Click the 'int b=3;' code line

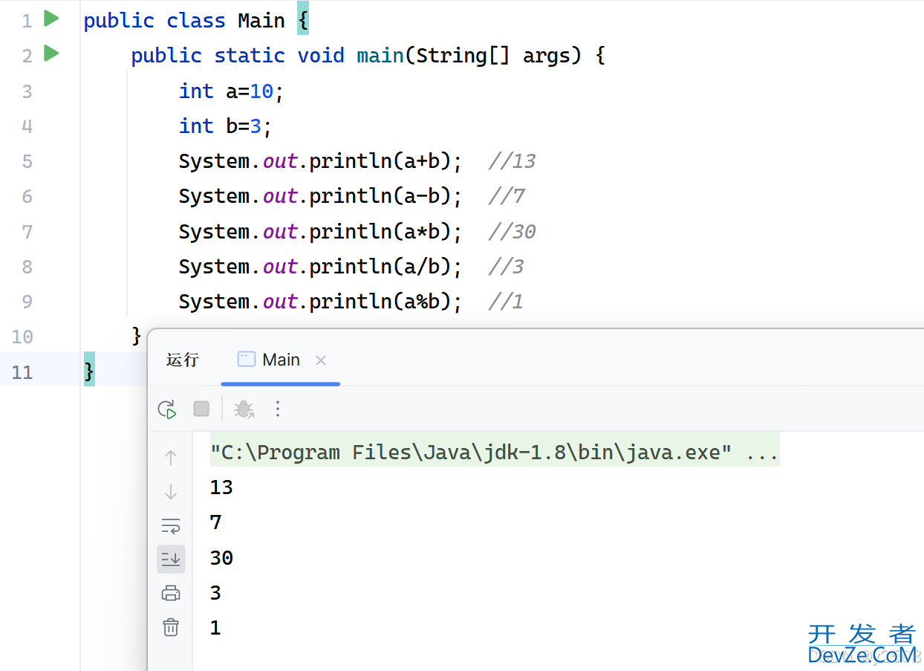click(226, 126)
